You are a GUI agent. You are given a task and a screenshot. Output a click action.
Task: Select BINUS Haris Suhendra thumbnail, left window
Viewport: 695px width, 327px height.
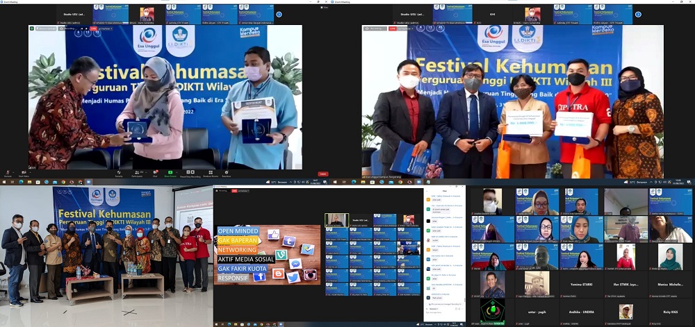[x=147, y=14]
